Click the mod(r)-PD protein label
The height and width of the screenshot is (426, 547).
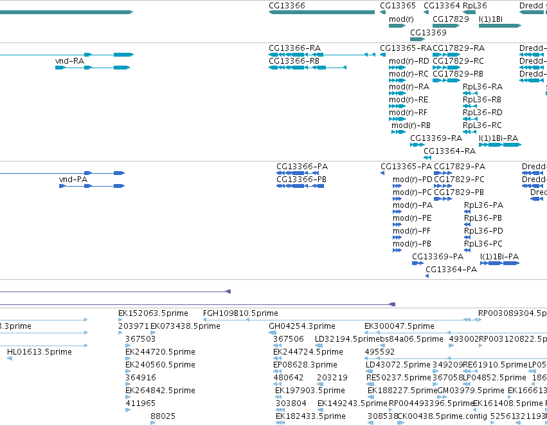(413, 180)
